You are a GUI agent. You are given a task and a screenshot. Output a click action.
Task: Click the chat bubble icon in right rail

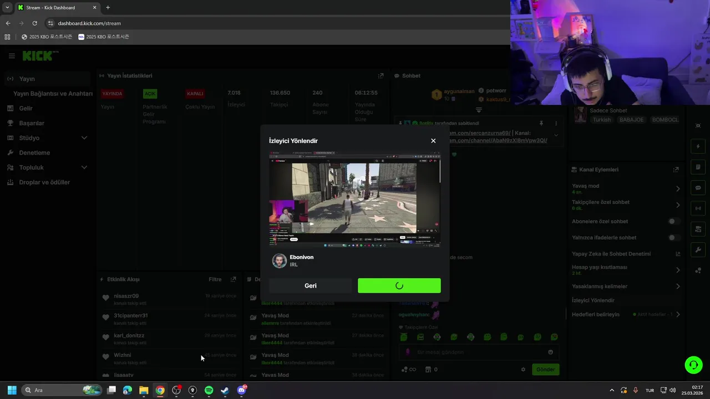(698, 188)
